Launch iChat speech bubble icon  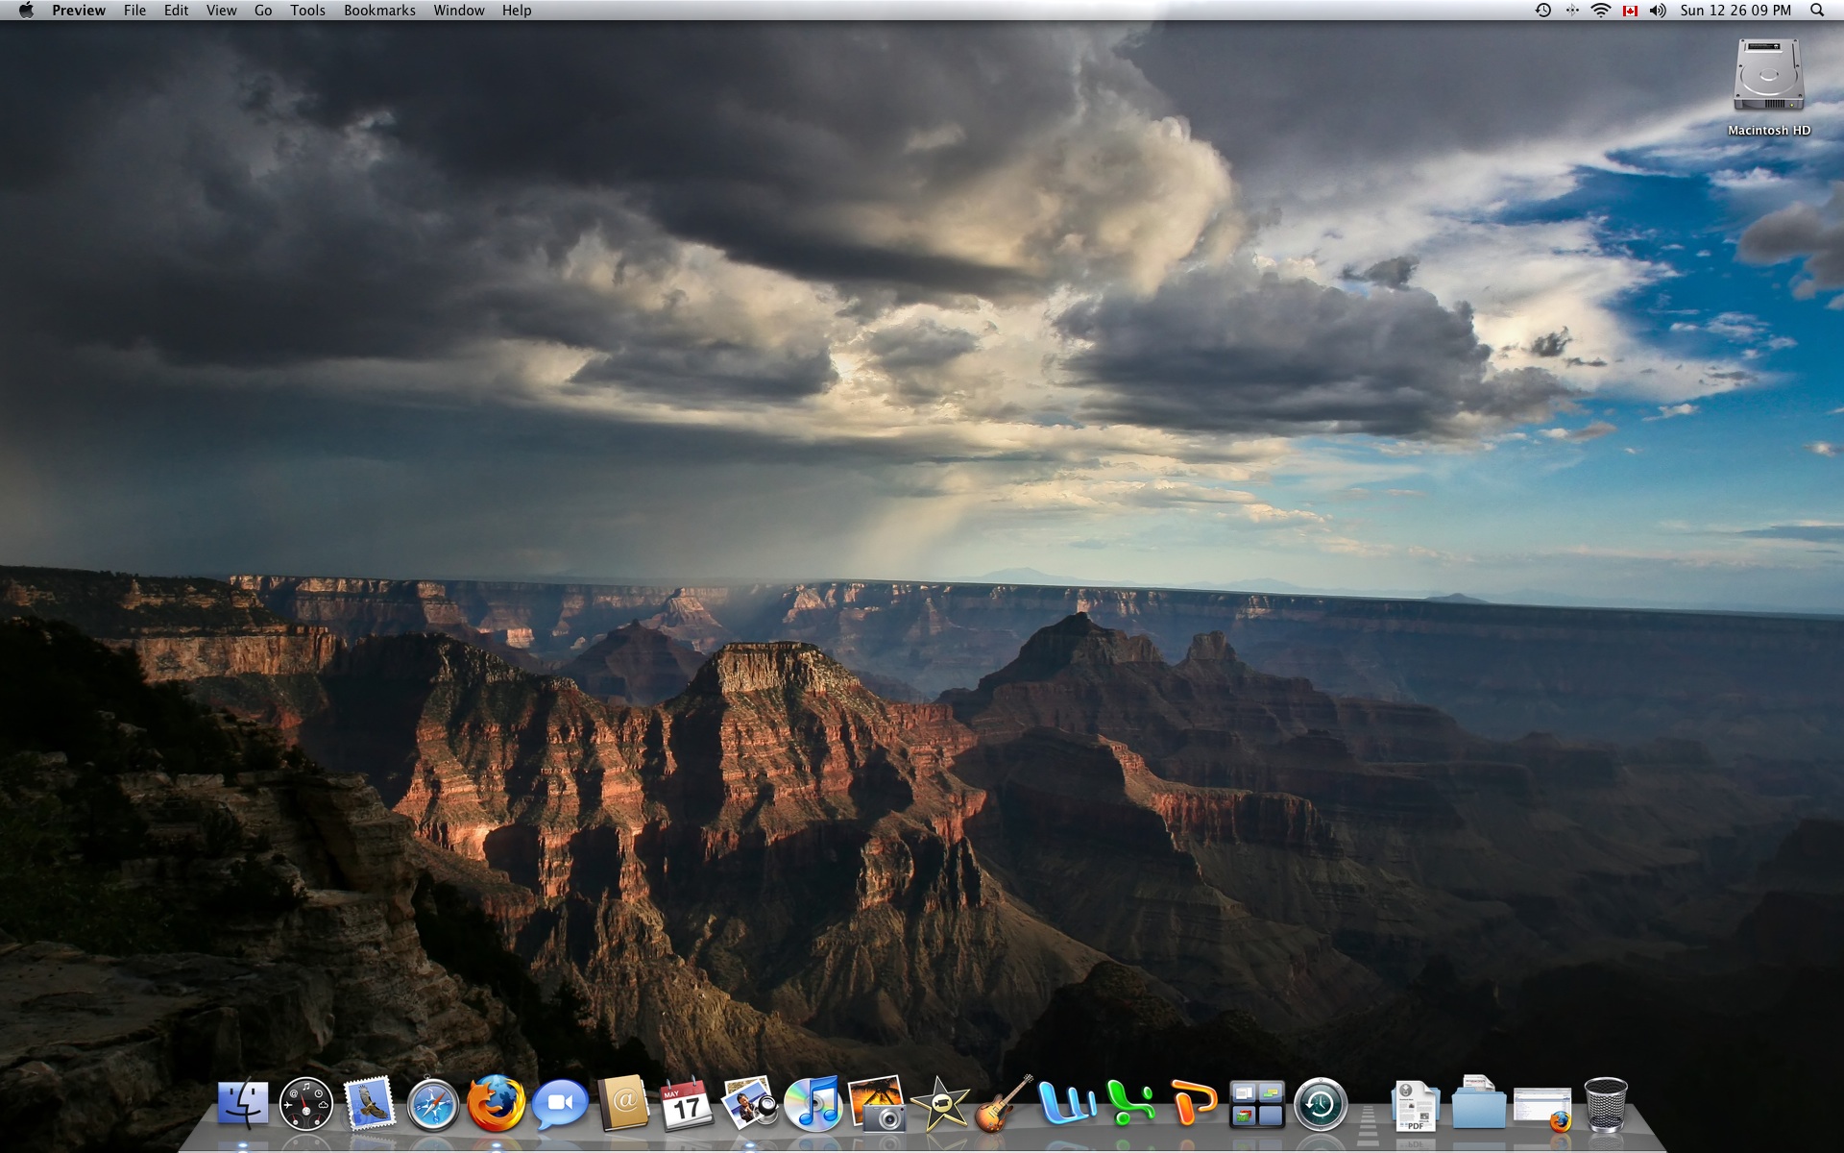(x=560, y=1104)
